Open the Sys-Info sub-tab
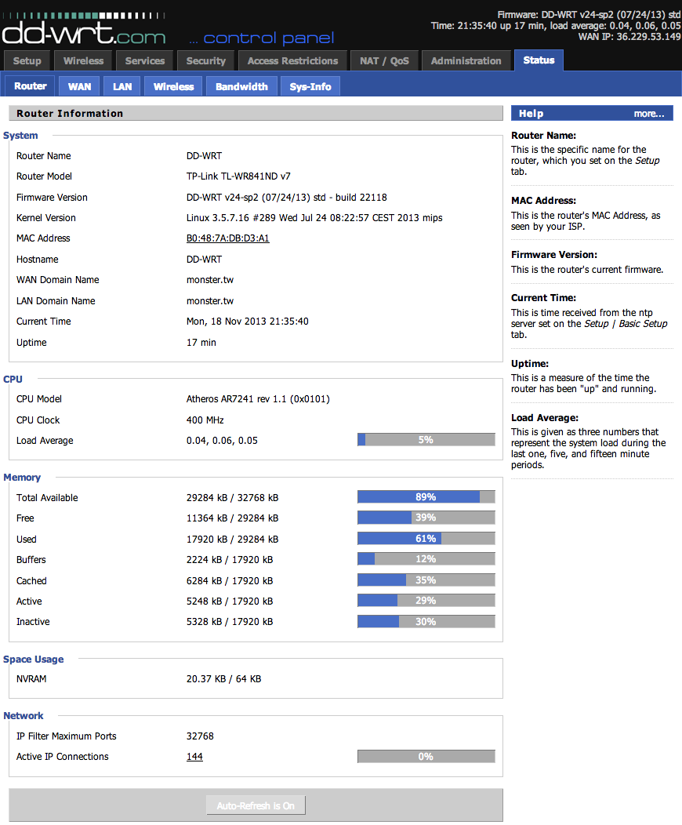The width and height of the screenshot is (682, 825). pyautogui.click(x=310, y=87)
